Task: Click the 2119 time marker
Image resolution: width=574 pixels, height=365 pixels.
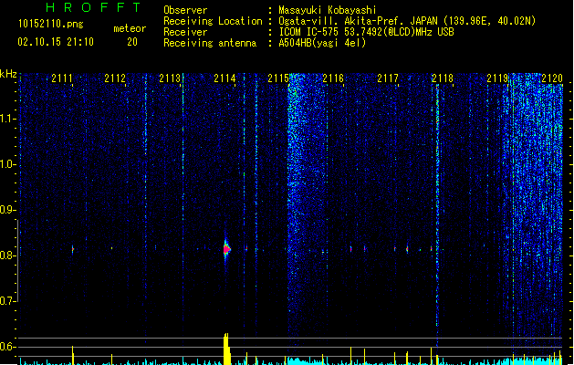Action: pos(497,78)
